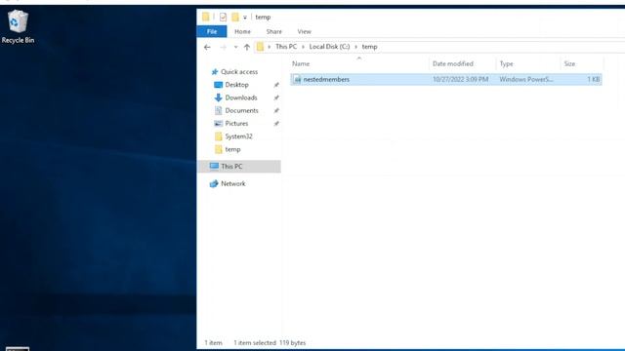Screen dimensions: 625x351
Task: Open Pictures in navigation pane
Action: (x=236, y=124)
